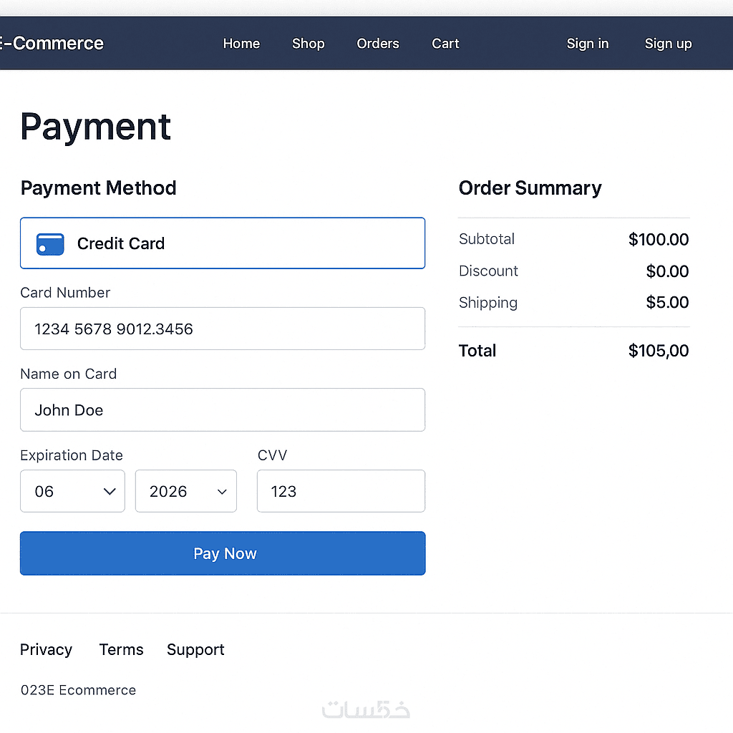Click the E-Commerce brand logo

(52, 44)
